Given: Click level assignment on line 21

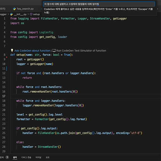Looking at the screenshot, I should [x=39, y=115].
